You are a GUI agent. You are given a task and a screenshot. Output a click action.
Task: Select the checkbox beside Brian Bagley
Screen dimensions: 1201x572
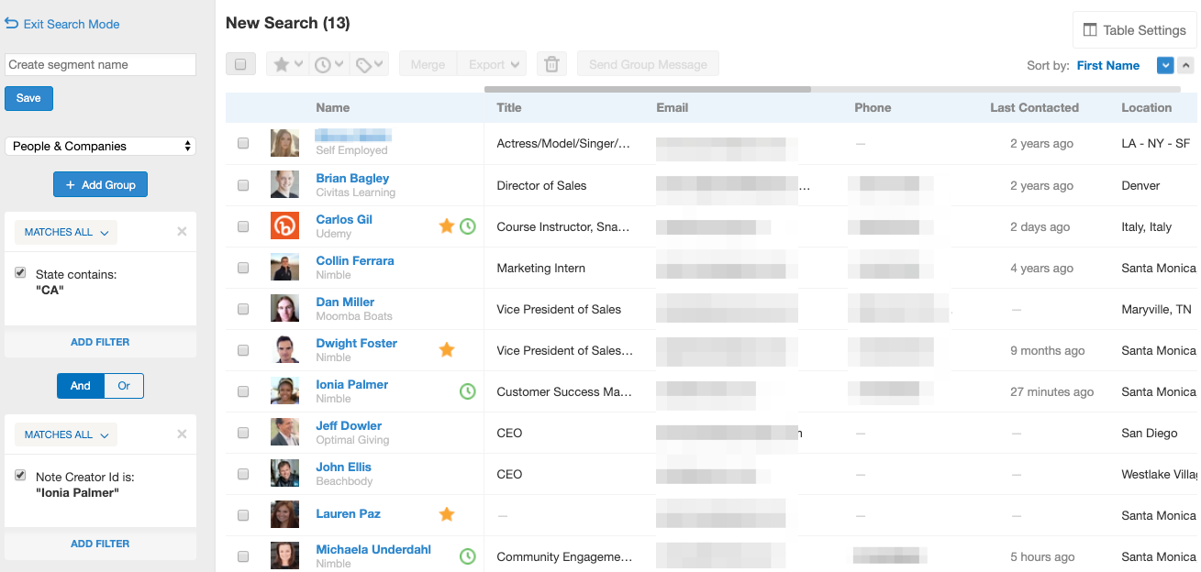click(x=243, y=184)
